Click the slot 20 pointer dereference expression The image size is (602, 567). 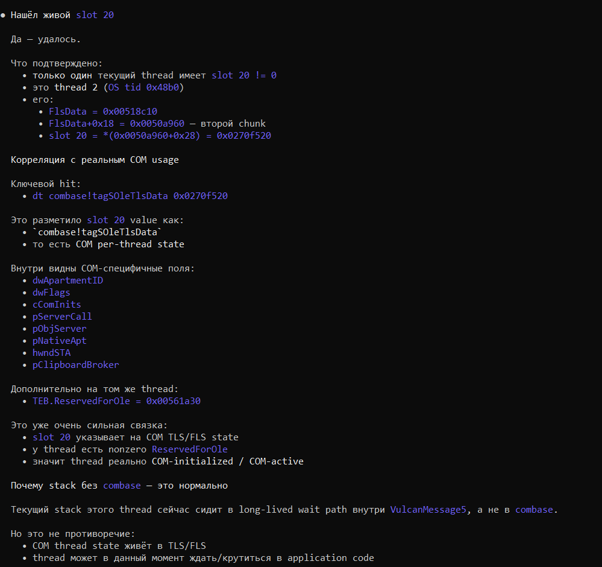pyautogui.click(x=160, y=136)
